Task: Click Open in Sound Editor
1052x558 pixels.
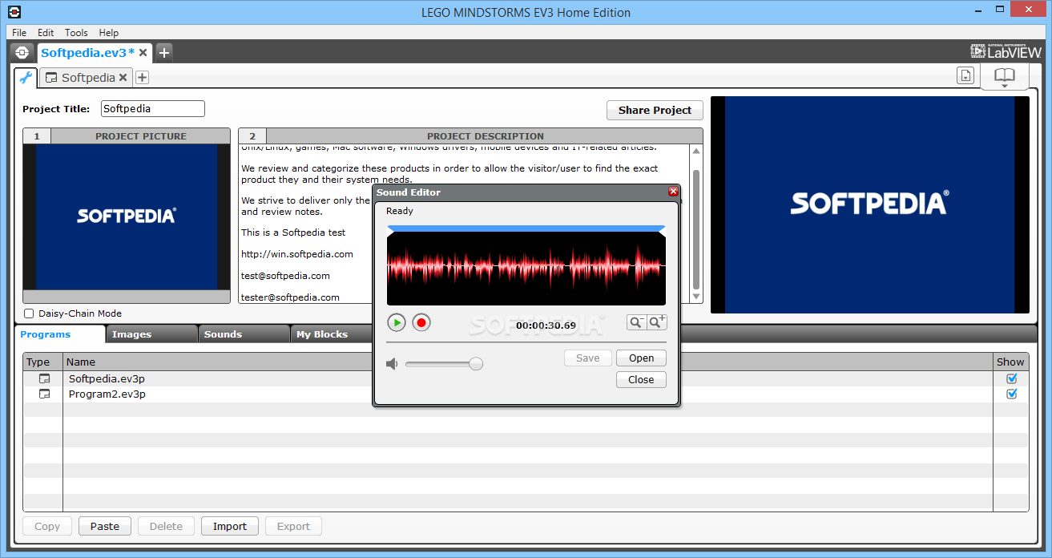Action: click(x=641, y=358)
